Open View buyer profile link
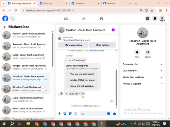Screen dimensions: 170x127 tap(96, 50)
